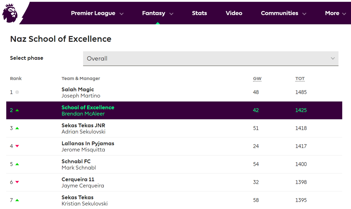Open the Fantasy menu
Screen dimensions: 351x209
tap(157, 13)
